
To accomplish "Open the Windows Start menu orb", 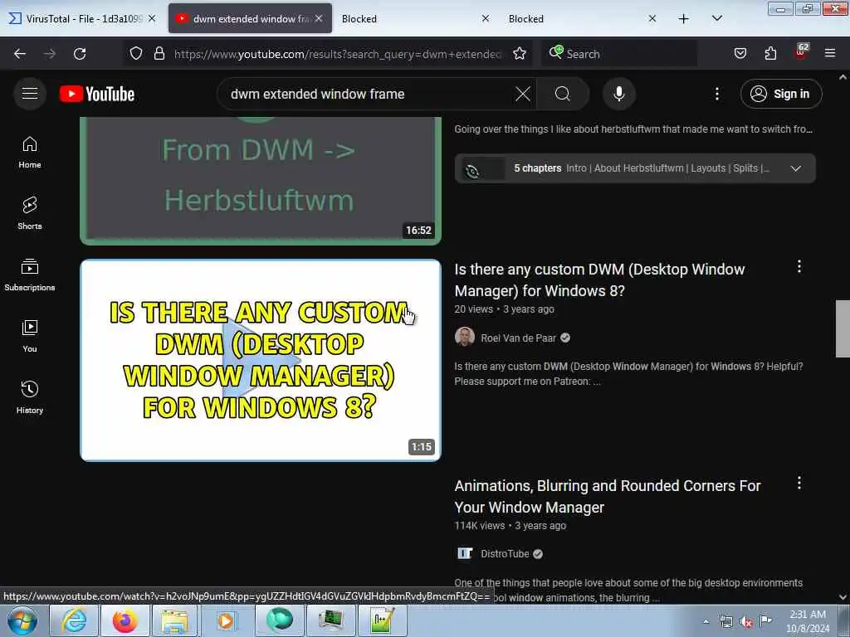I will [22, 621].
